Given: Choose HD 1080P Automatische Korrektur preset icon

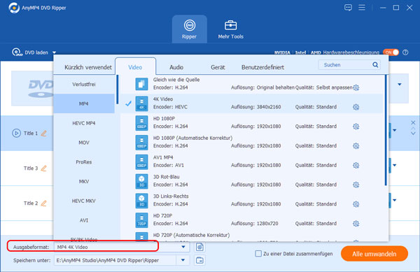Looking at the screenshot, I should pos(141,142).
